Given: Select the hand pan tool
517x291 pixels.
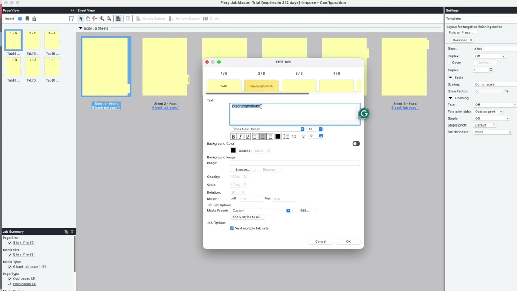Looking at the screenshot, I should 88,19.
